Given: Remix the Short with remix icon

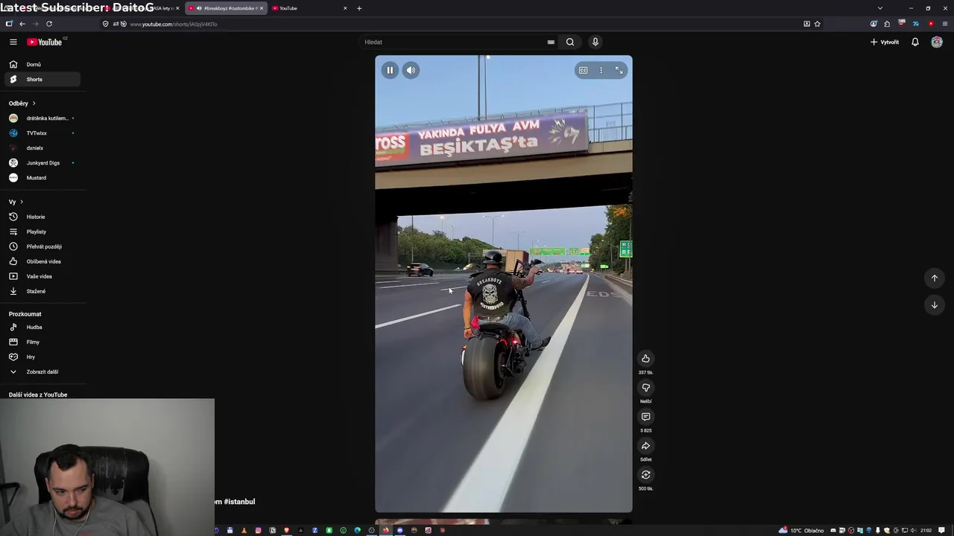Looking at the screenshot, I should (645, 474).
